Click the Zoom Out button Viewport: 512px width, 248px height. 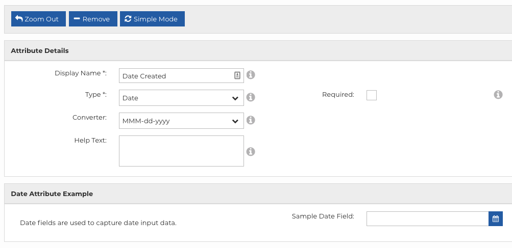(38, 19)
